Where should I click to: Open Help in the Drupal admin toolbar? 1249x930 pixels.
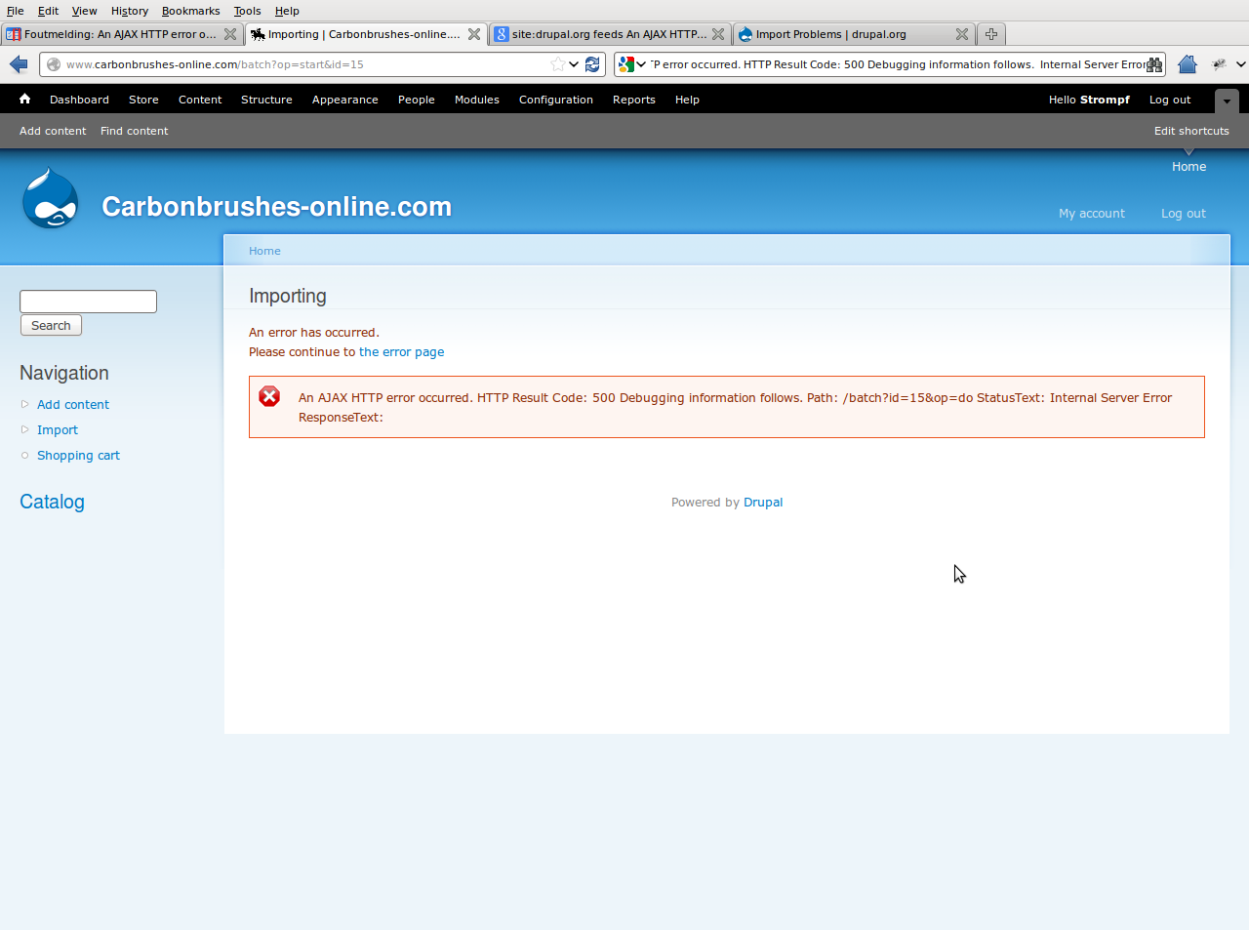click(x=687, y=100)
